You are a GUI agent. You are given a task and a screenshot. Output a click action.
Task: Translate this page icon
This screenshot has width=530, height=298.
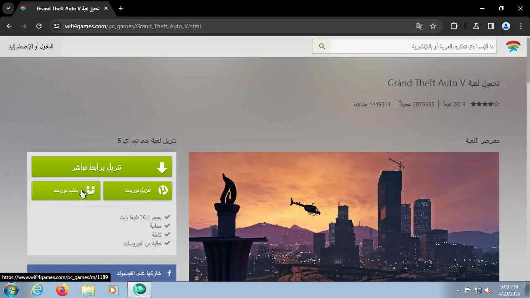pyautogui.click(x=420, y=26)
